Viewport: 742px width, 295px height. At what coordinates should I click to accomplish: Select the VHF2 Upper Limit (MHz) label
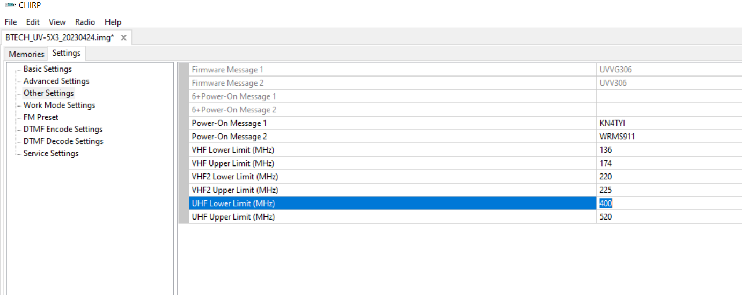point(235,190)
